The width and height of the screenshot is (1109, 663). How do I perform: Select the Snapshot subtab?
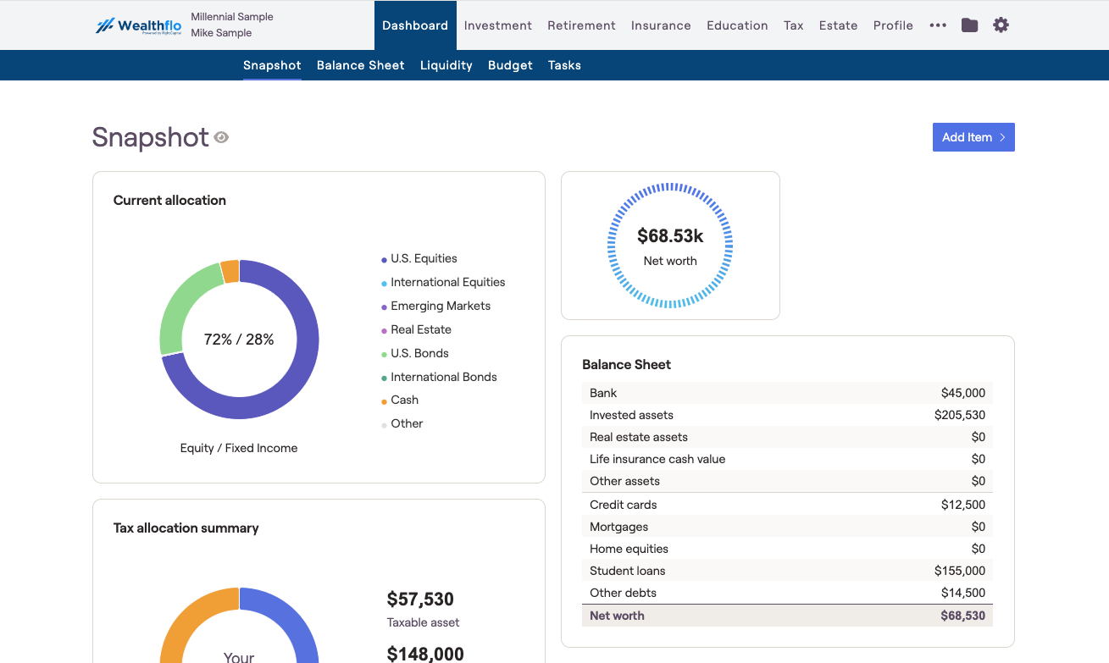[x=272, y=65]
